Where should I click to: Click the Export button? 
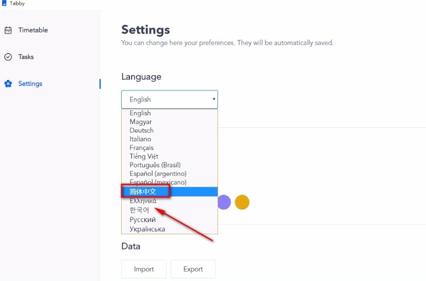[x=193, y=269]
